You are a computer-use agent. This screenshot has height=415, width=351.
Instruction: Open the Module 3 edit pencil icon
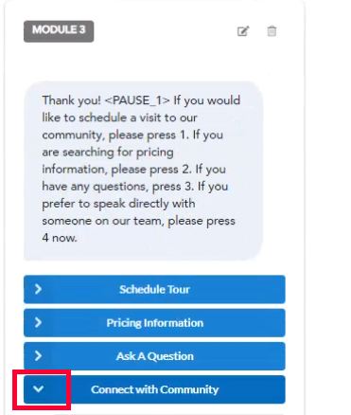243,31
